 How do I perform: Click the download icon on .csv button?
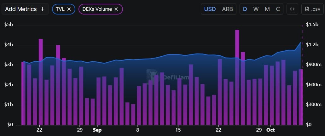click(x=307, y=9)
